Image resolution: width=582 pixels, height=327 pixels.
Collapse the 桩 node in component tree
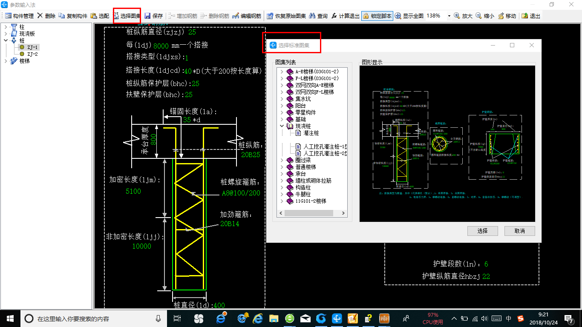pos(6,40)
